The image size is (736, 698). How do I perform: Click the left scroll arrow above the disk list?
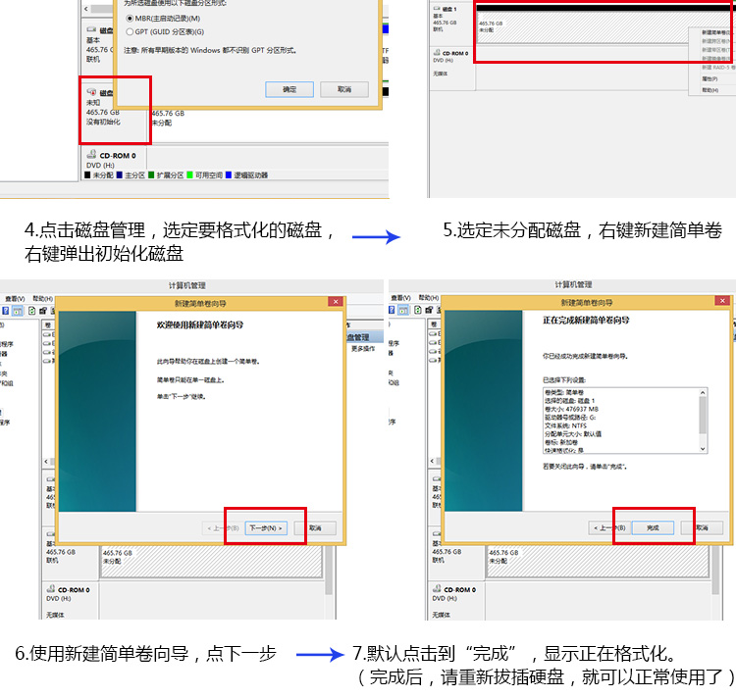point(86,9)
